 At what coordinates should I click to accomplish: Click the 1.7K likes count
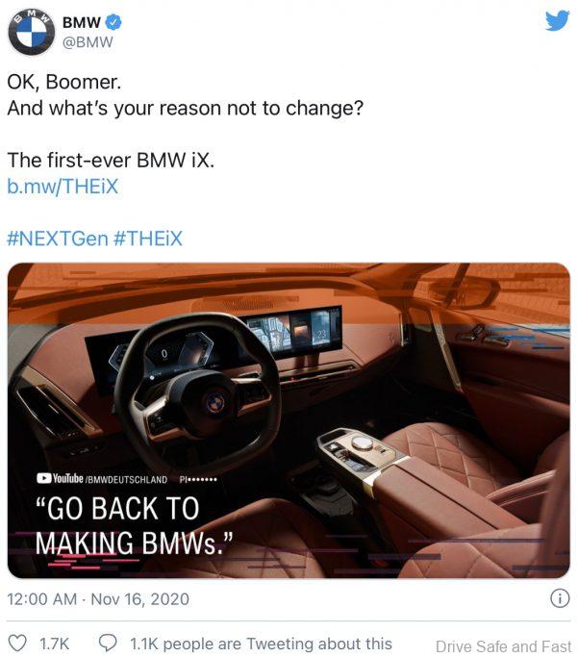coord(54,644)
